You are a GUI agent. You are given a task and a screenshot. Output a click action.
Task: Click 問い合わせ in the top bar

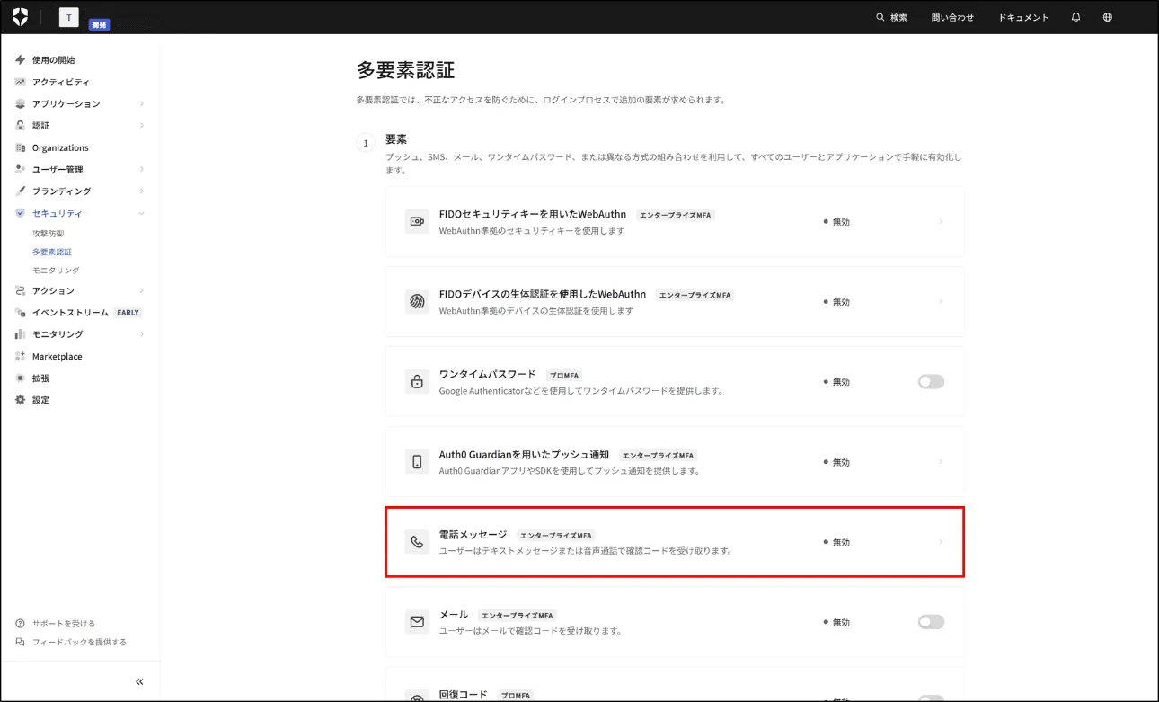pyautogui.click(x=952, y=18)
